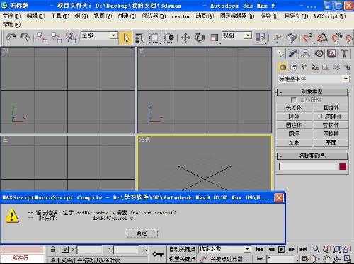Switch to the Utilities hammer panel tab
Image resolution: width=354 pixels, height=264 pixels.
click(x=344, y=54)
